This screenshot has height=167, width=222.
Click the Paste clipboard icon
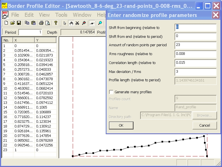(33, 23)
